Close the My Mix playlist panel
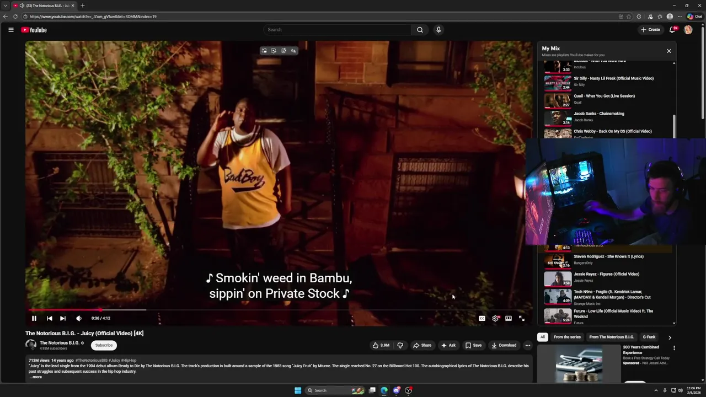 (x=669, y=51)
